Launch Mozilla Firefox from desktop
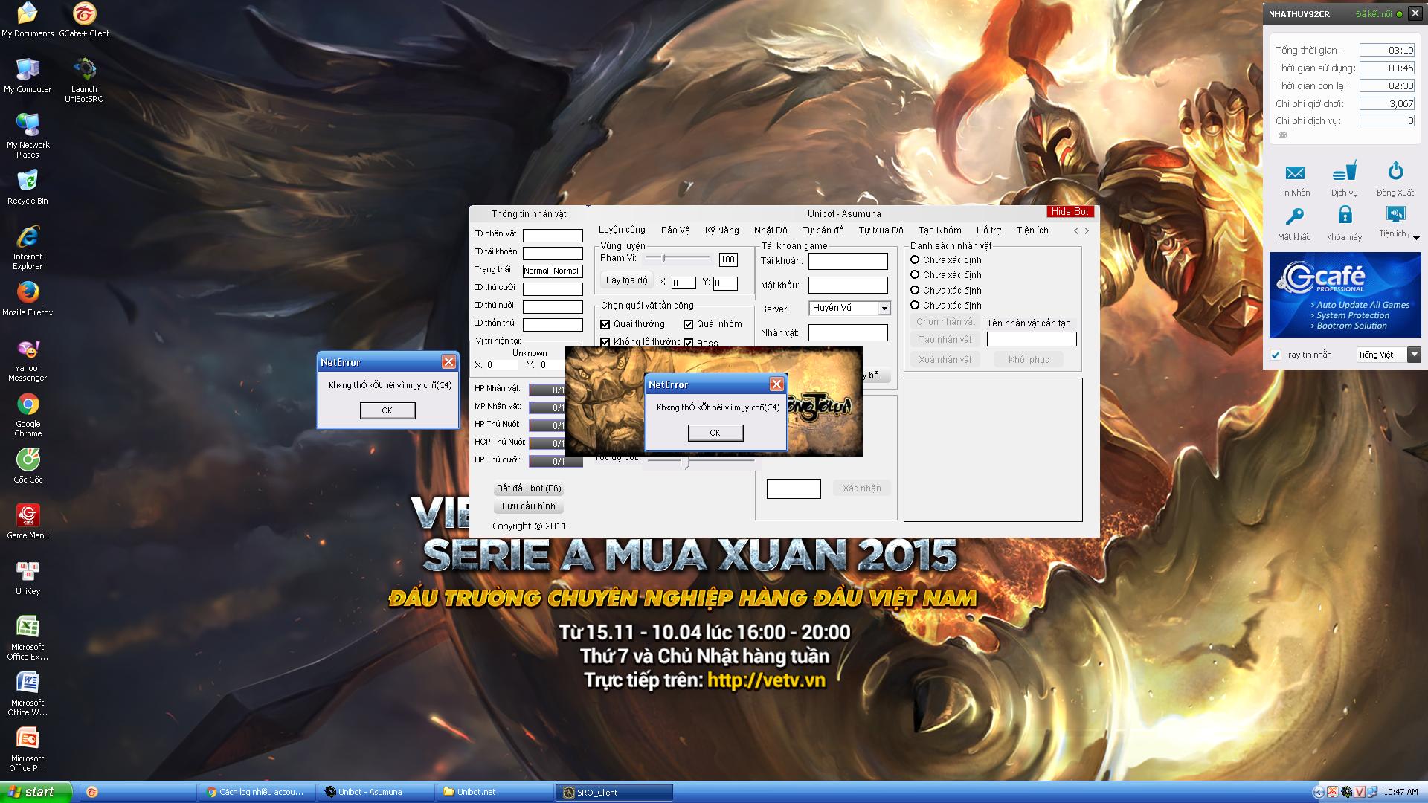1428x803 pixels. (28, 299)
